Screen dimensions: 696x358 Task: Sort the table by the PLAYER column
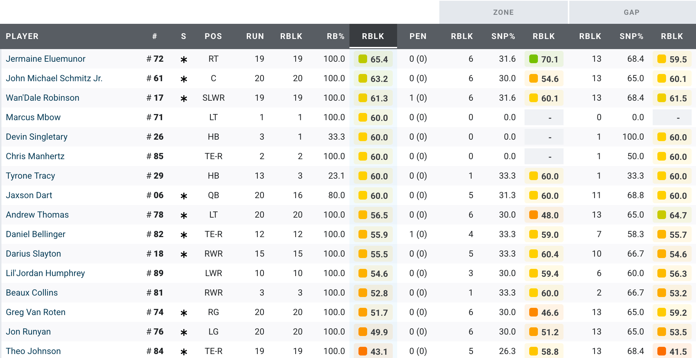(22, 36)
